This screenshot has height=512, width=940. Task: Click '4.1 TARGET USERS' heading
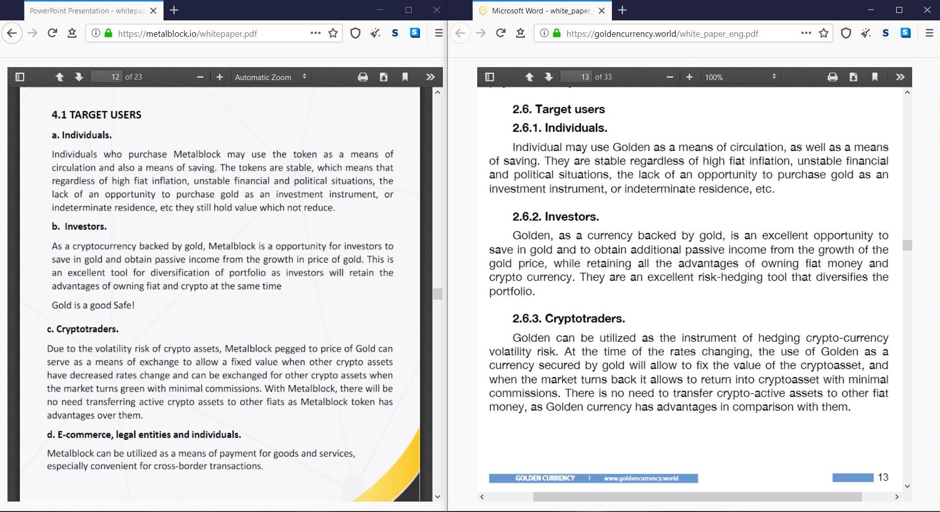tap(96, 115)
